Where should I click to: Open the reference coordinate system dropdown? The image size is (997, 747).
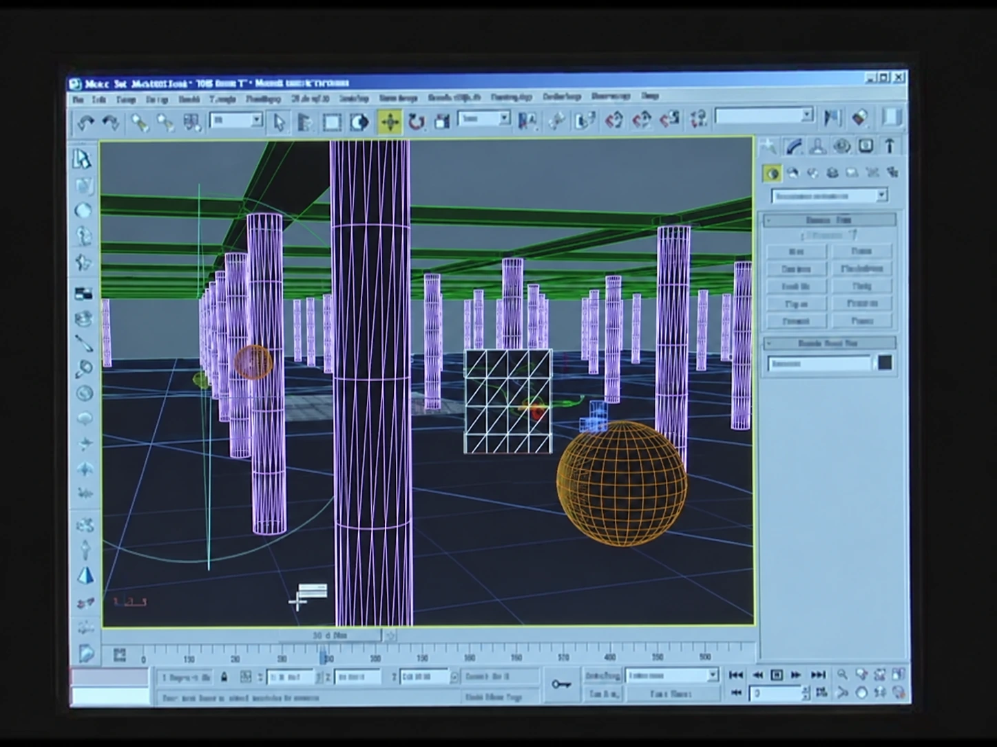tap(484, 119)
